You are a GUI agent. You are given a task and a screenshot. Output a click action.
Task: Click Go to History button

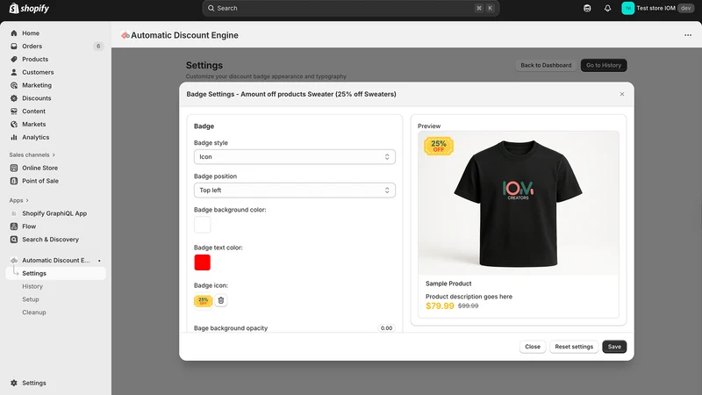(x=604, y=65)
